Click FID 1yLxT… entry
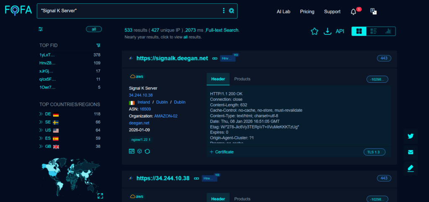429x202 pixels. pyautogui.click(x=46, y=55)
